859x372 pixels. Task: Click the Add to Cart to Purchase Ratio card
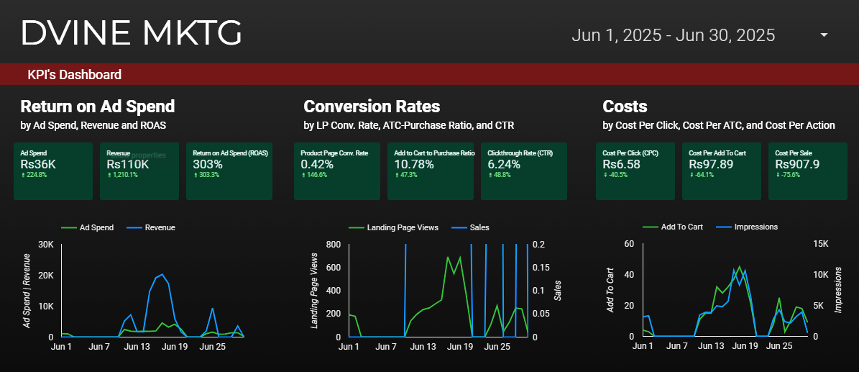(x=431, y=171)
